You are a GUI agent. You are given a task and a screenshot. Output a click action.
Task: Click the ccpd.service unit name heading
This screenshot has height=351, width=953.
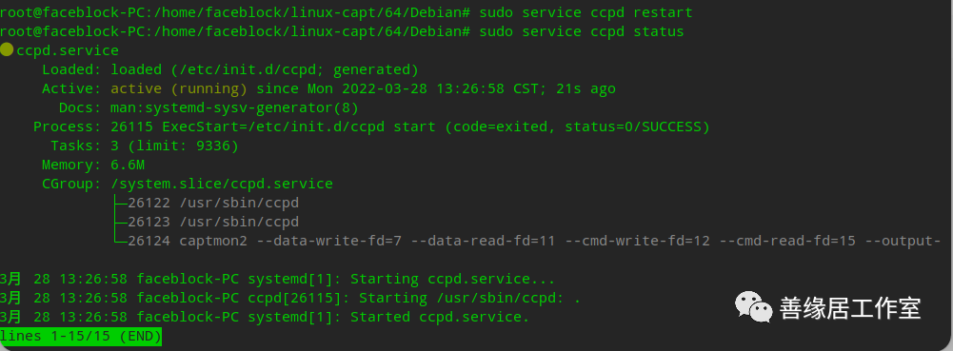(x=68, y=51)
